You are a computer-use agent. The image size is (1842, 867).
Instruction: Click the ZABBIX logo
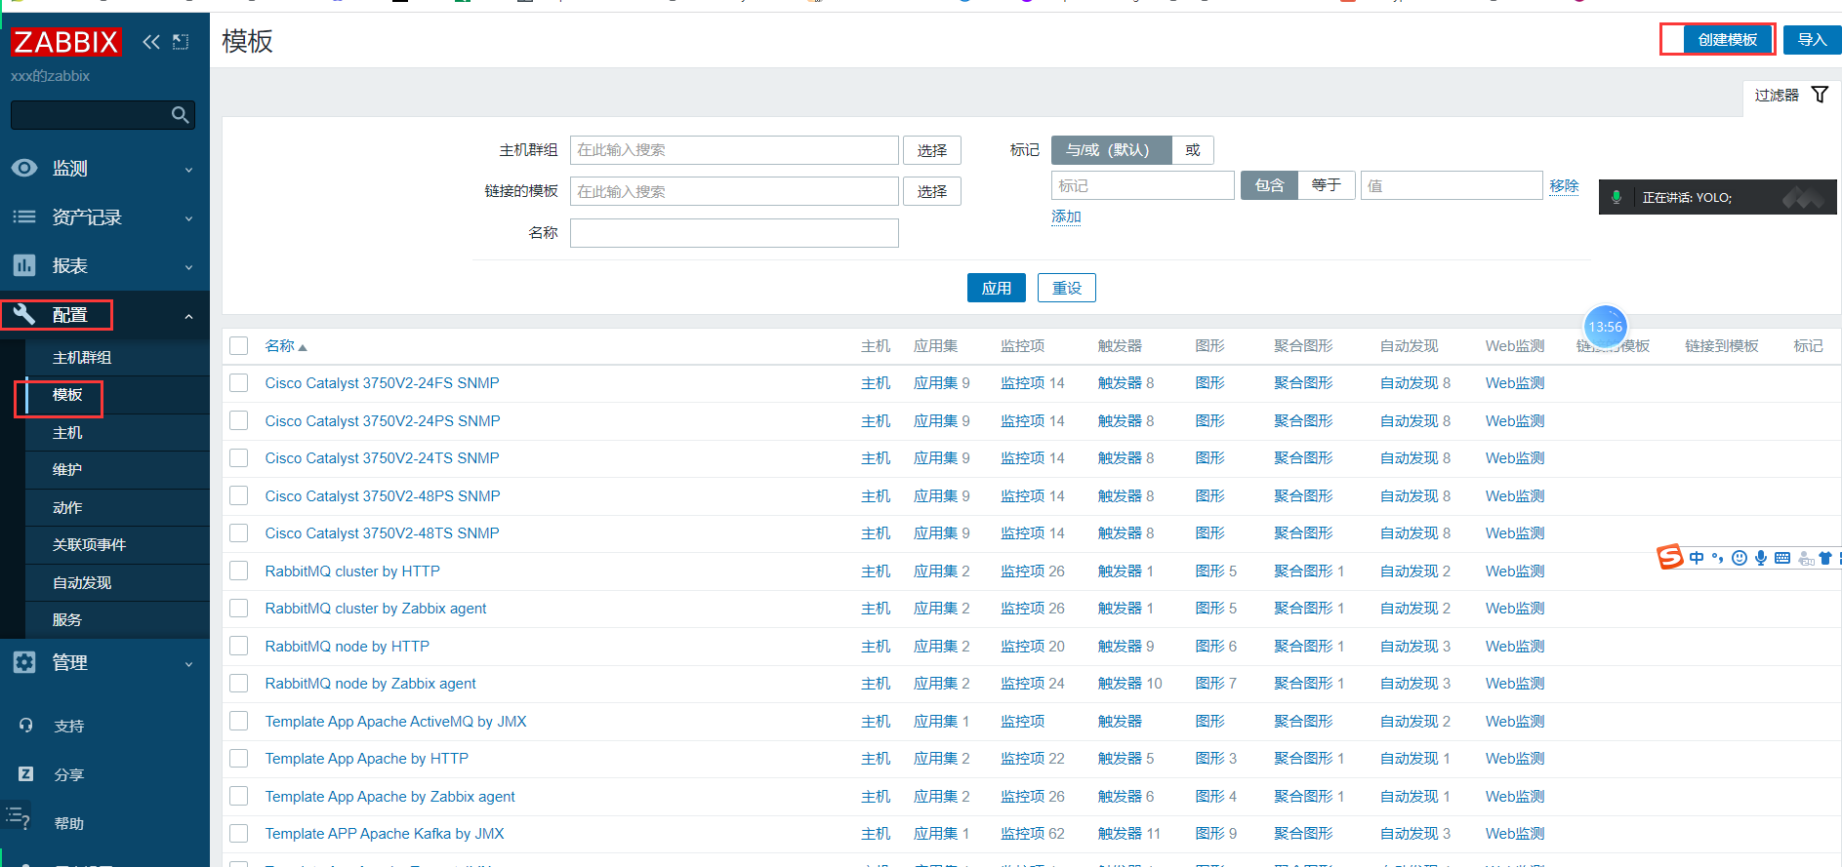coord(65,42)
